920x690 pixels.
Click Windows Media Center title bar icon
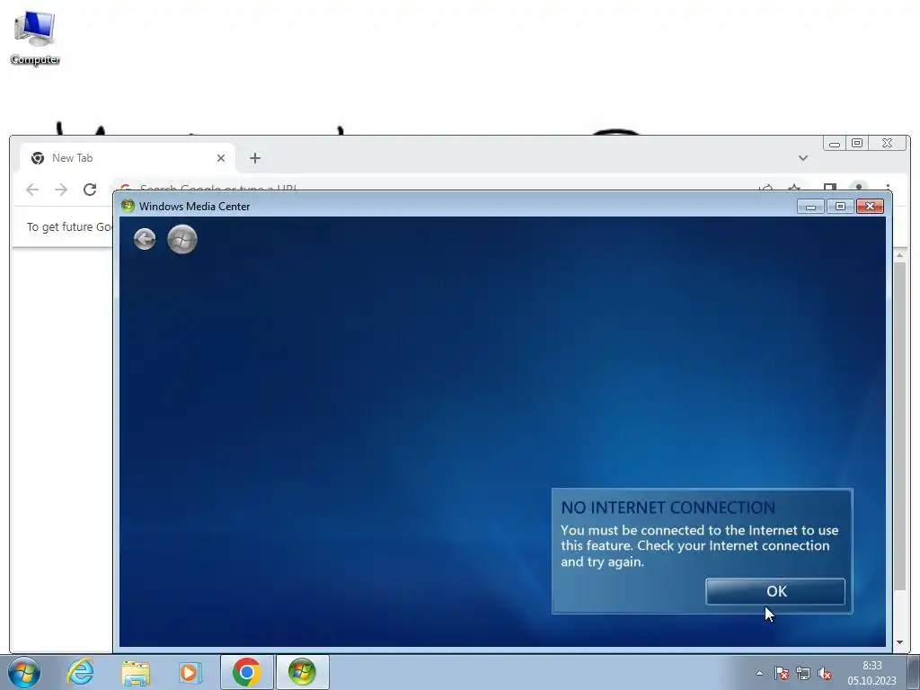click(x=128, y=206)
